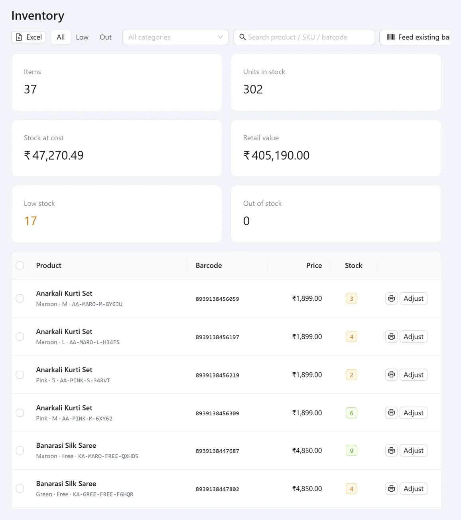This screenshot has width=461, height=520.
Task: Export inventory with Excel button
Action: (29, 37)
